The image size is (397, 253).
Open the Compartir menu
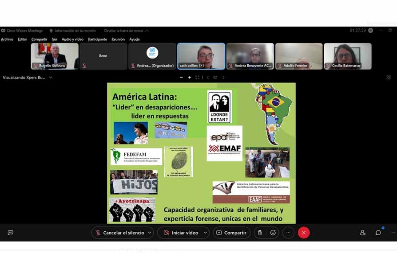click(x=39, y=39)
